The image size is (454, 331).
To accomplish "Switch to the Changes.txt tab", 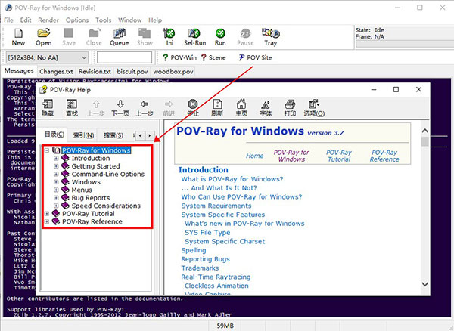I will [x=56, y=71].
